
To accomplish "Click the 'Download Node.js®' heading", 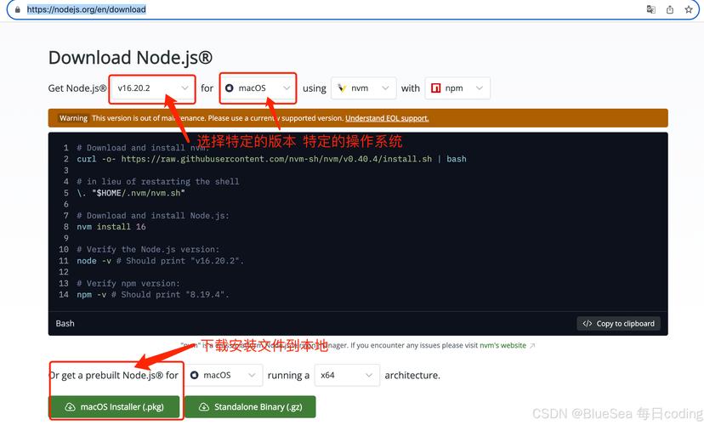I will point(130,58).
